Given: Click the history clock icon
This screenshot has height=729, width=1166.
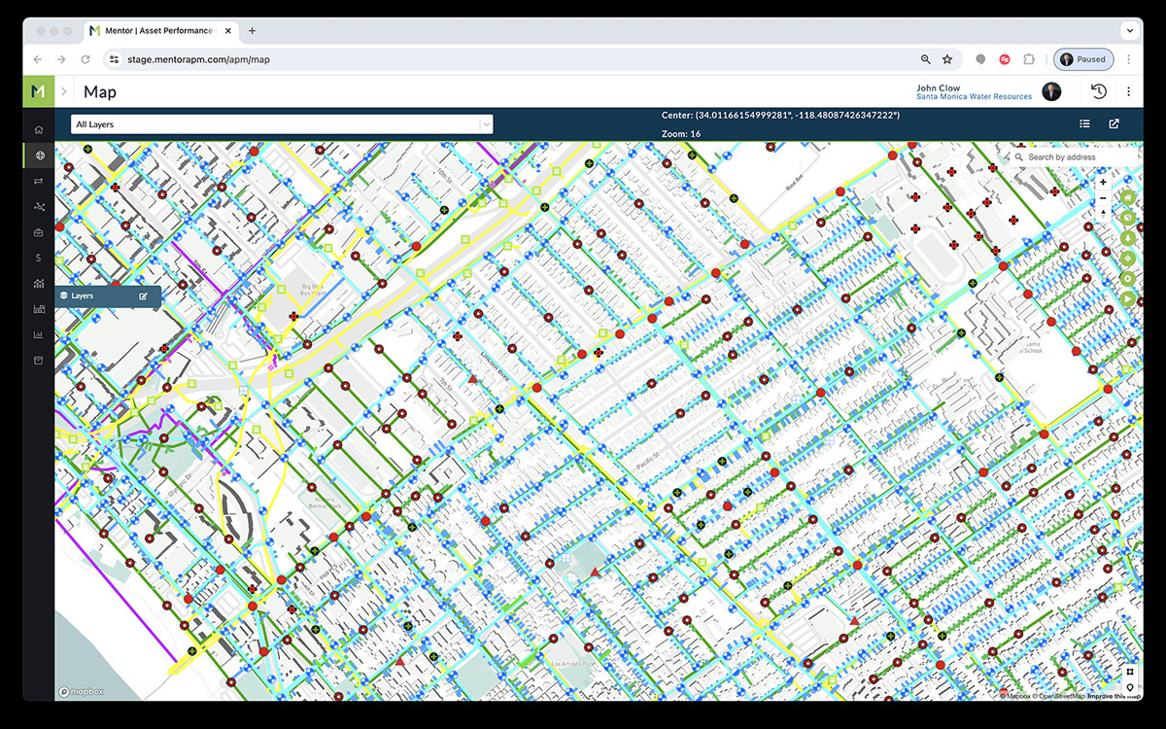Looking at the screenshot, I should [x=1099, y=91].
